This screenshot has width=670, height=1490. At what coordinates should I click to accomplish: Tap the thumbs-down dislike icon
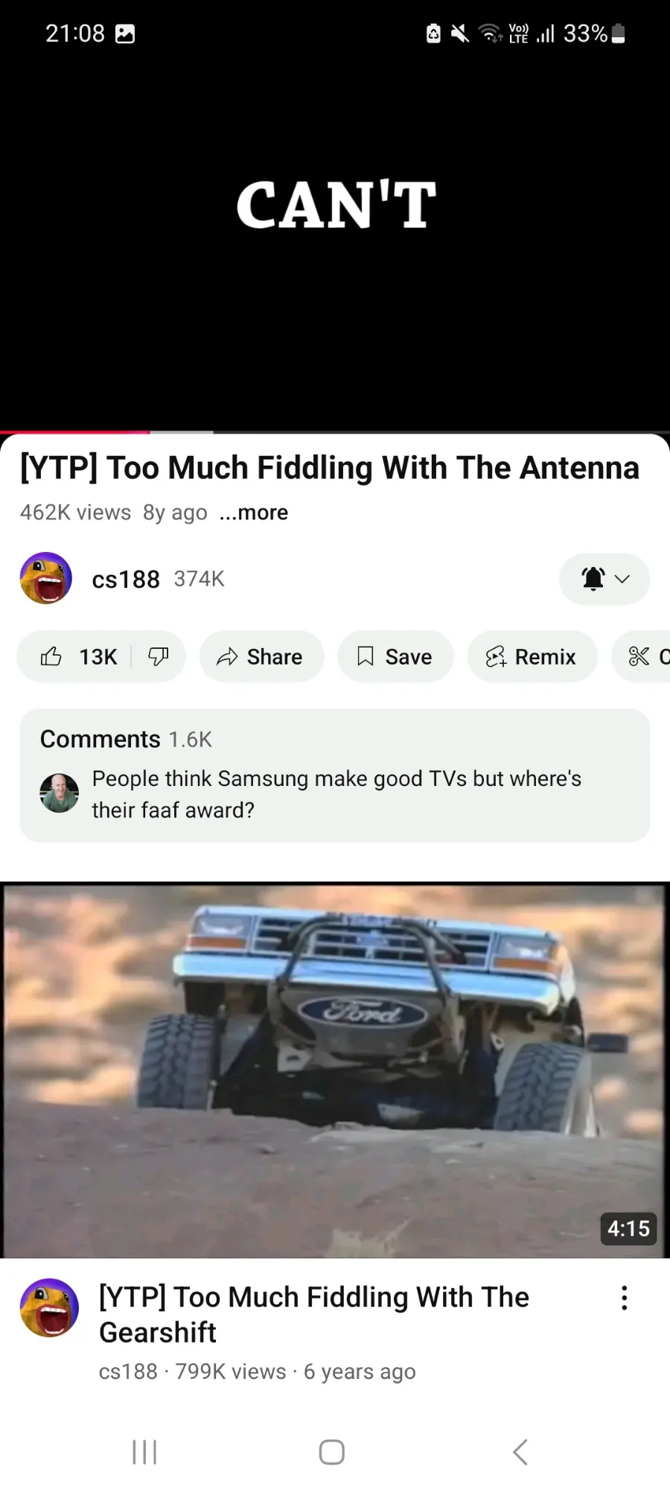159,656
